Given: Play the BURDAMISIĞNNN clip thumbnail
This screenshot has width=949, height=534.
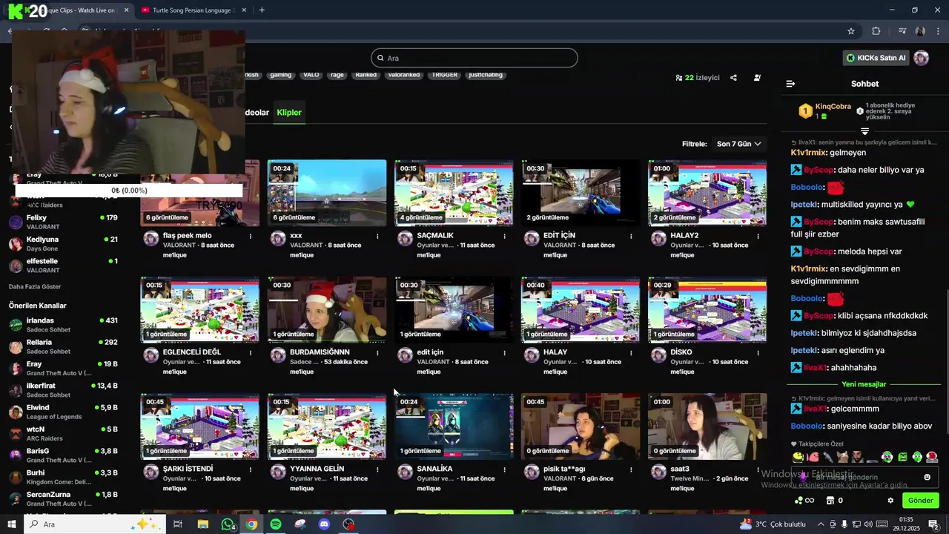Looking at the screenshot, I should click(327, 309).
